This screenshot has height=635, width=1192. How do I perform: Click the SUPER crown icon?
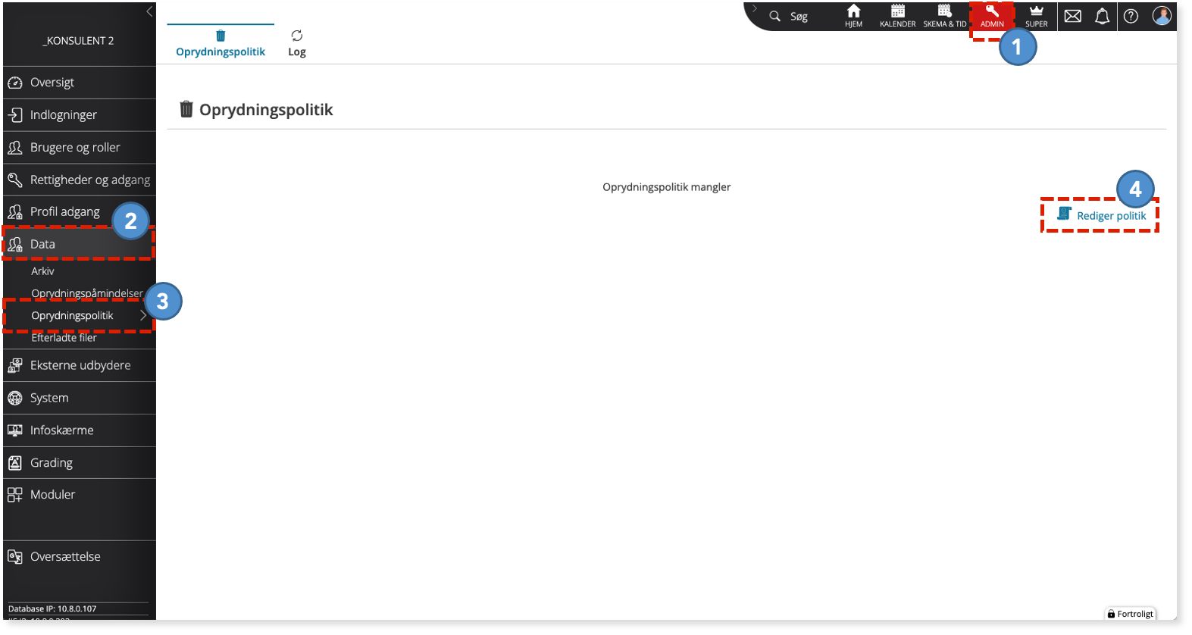tap(1036, 16)
